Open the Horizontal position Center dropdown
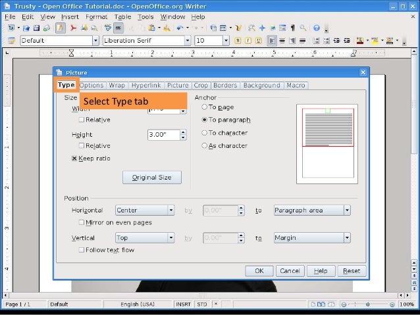The image size is (420, 315). tap(171, 210)
